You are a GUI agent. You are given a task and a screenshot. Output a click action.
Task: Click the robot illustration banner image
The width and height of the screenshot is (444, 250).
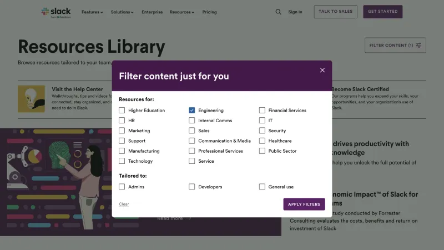tap(57, 182)
